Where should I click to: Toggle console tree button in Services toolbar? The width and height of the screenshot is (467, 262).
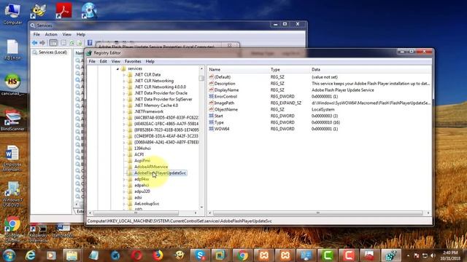53,43
